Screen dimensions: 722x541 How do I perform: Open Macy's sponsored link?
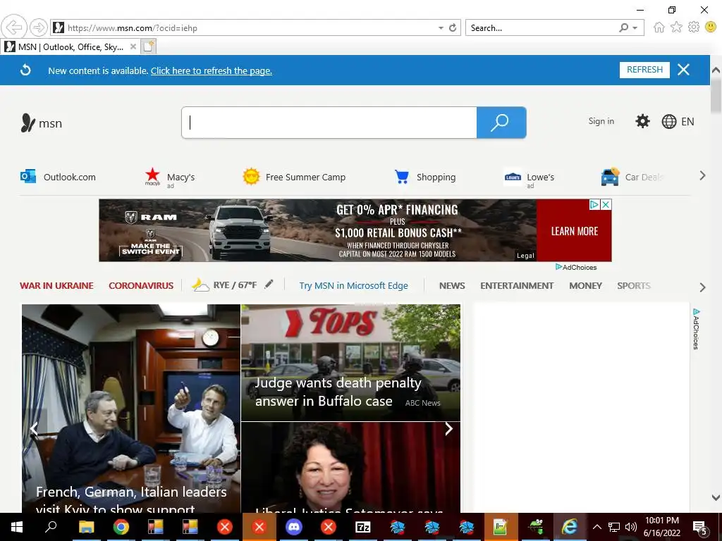[x=170, y=178]
